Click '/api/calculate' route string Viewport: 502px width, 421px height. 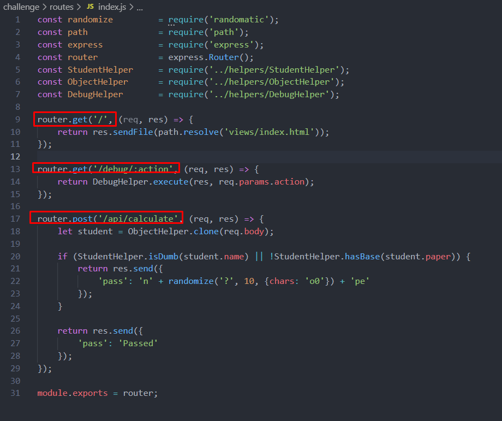click(x=138, y=219)
